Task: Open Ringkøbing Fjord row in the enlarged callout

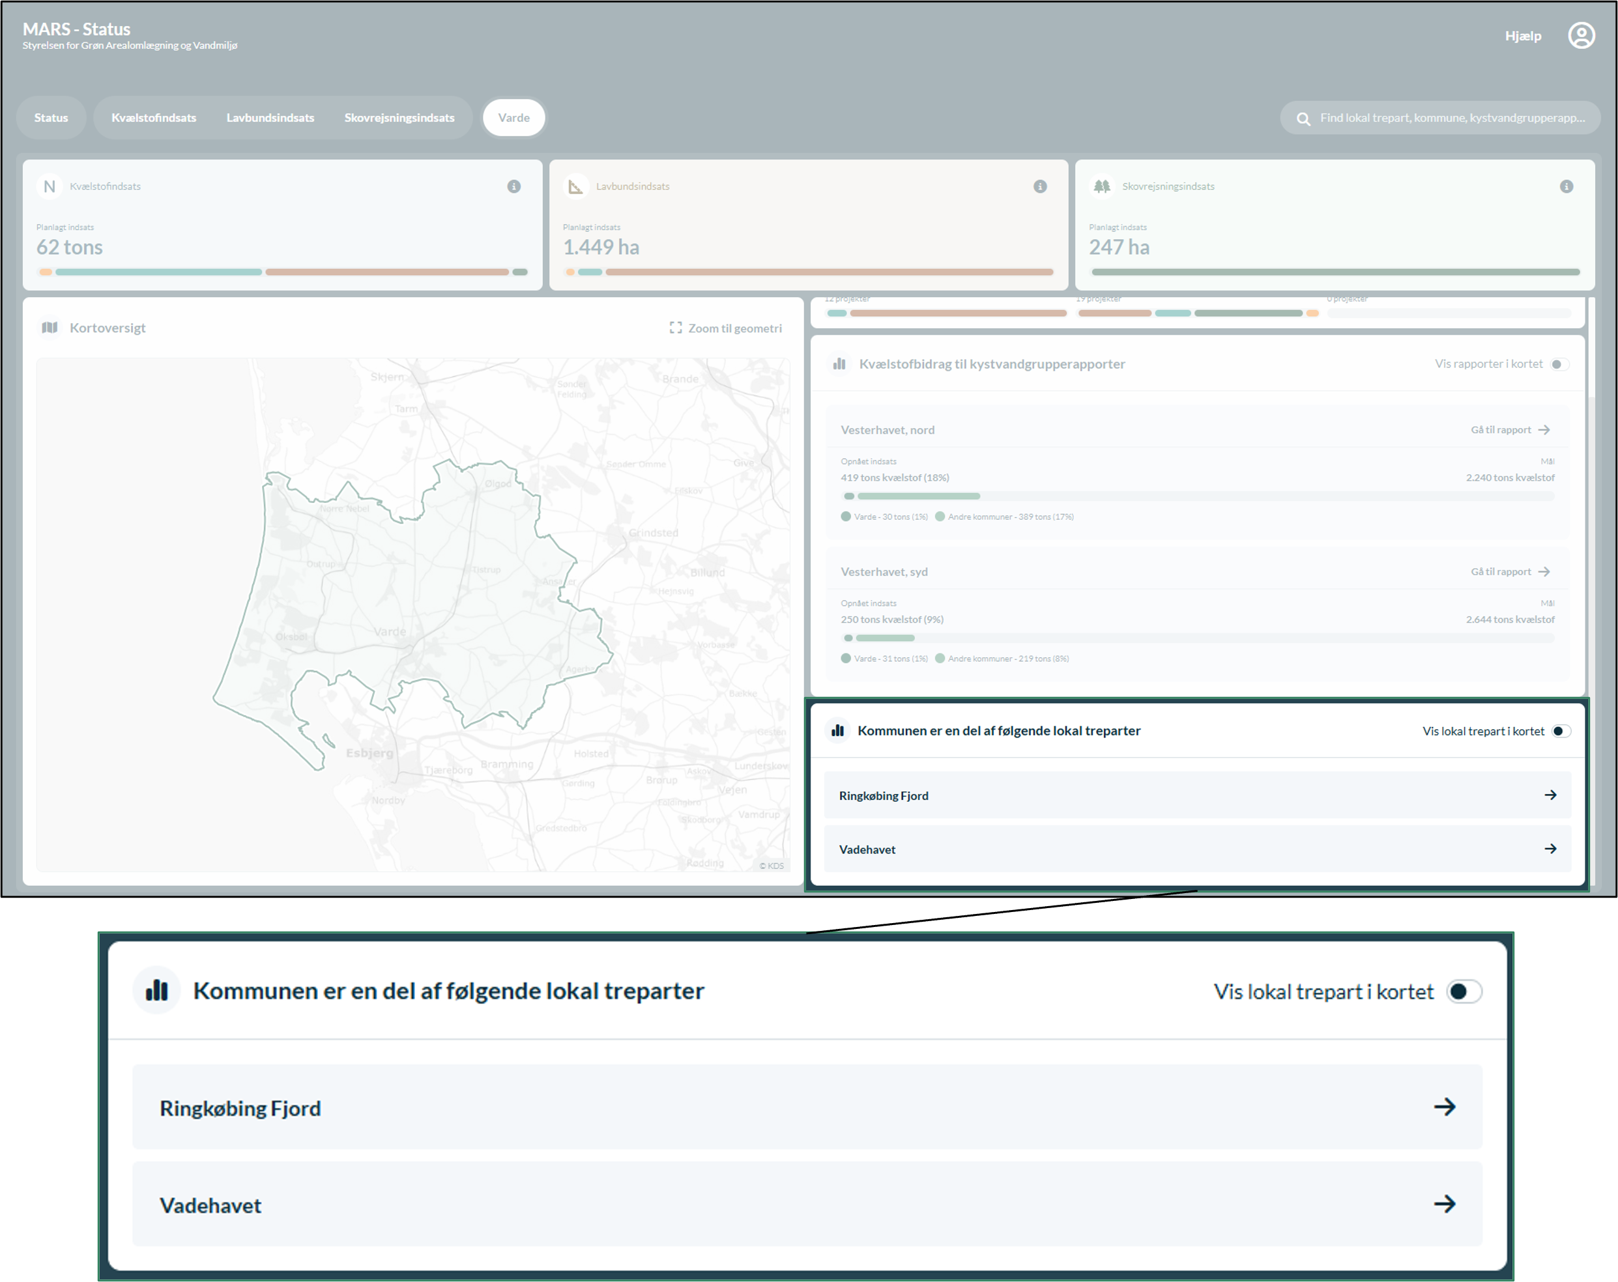Action: point(807,1107)
